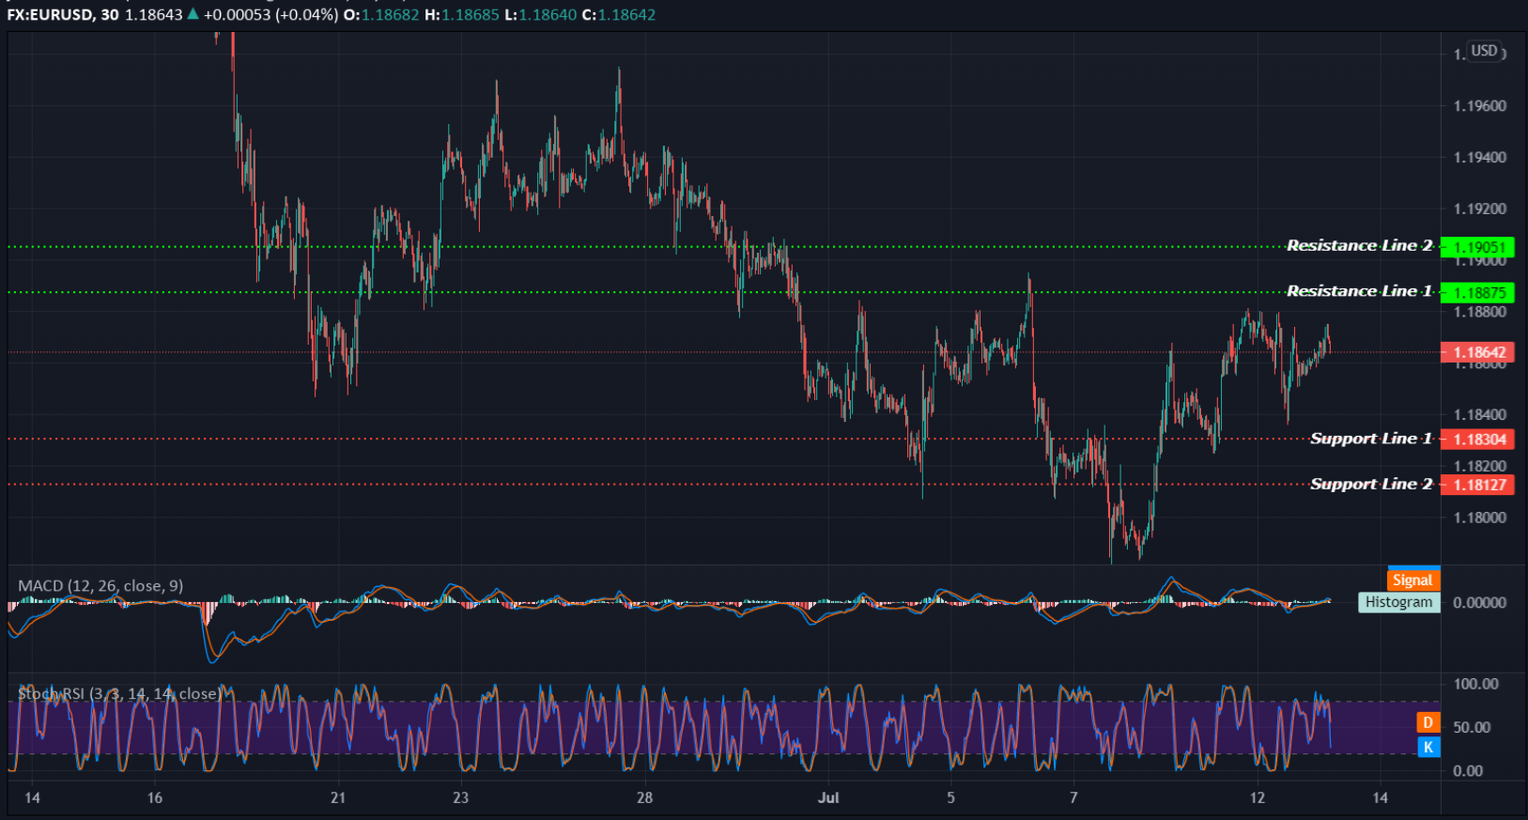
Task: Select the Resistance Line 2 label
Action: pyautogui.click(x=1359, y=245)
